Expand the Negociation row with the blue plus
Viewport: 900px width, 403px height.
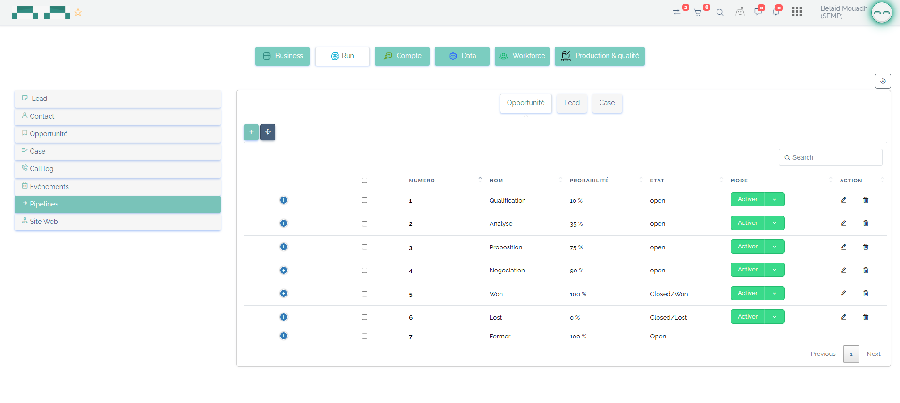coord(283,271)
